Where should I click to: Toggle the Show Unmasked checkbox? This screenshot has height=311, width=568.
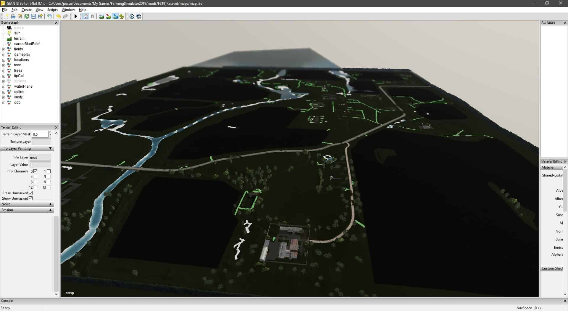(31, 198)
